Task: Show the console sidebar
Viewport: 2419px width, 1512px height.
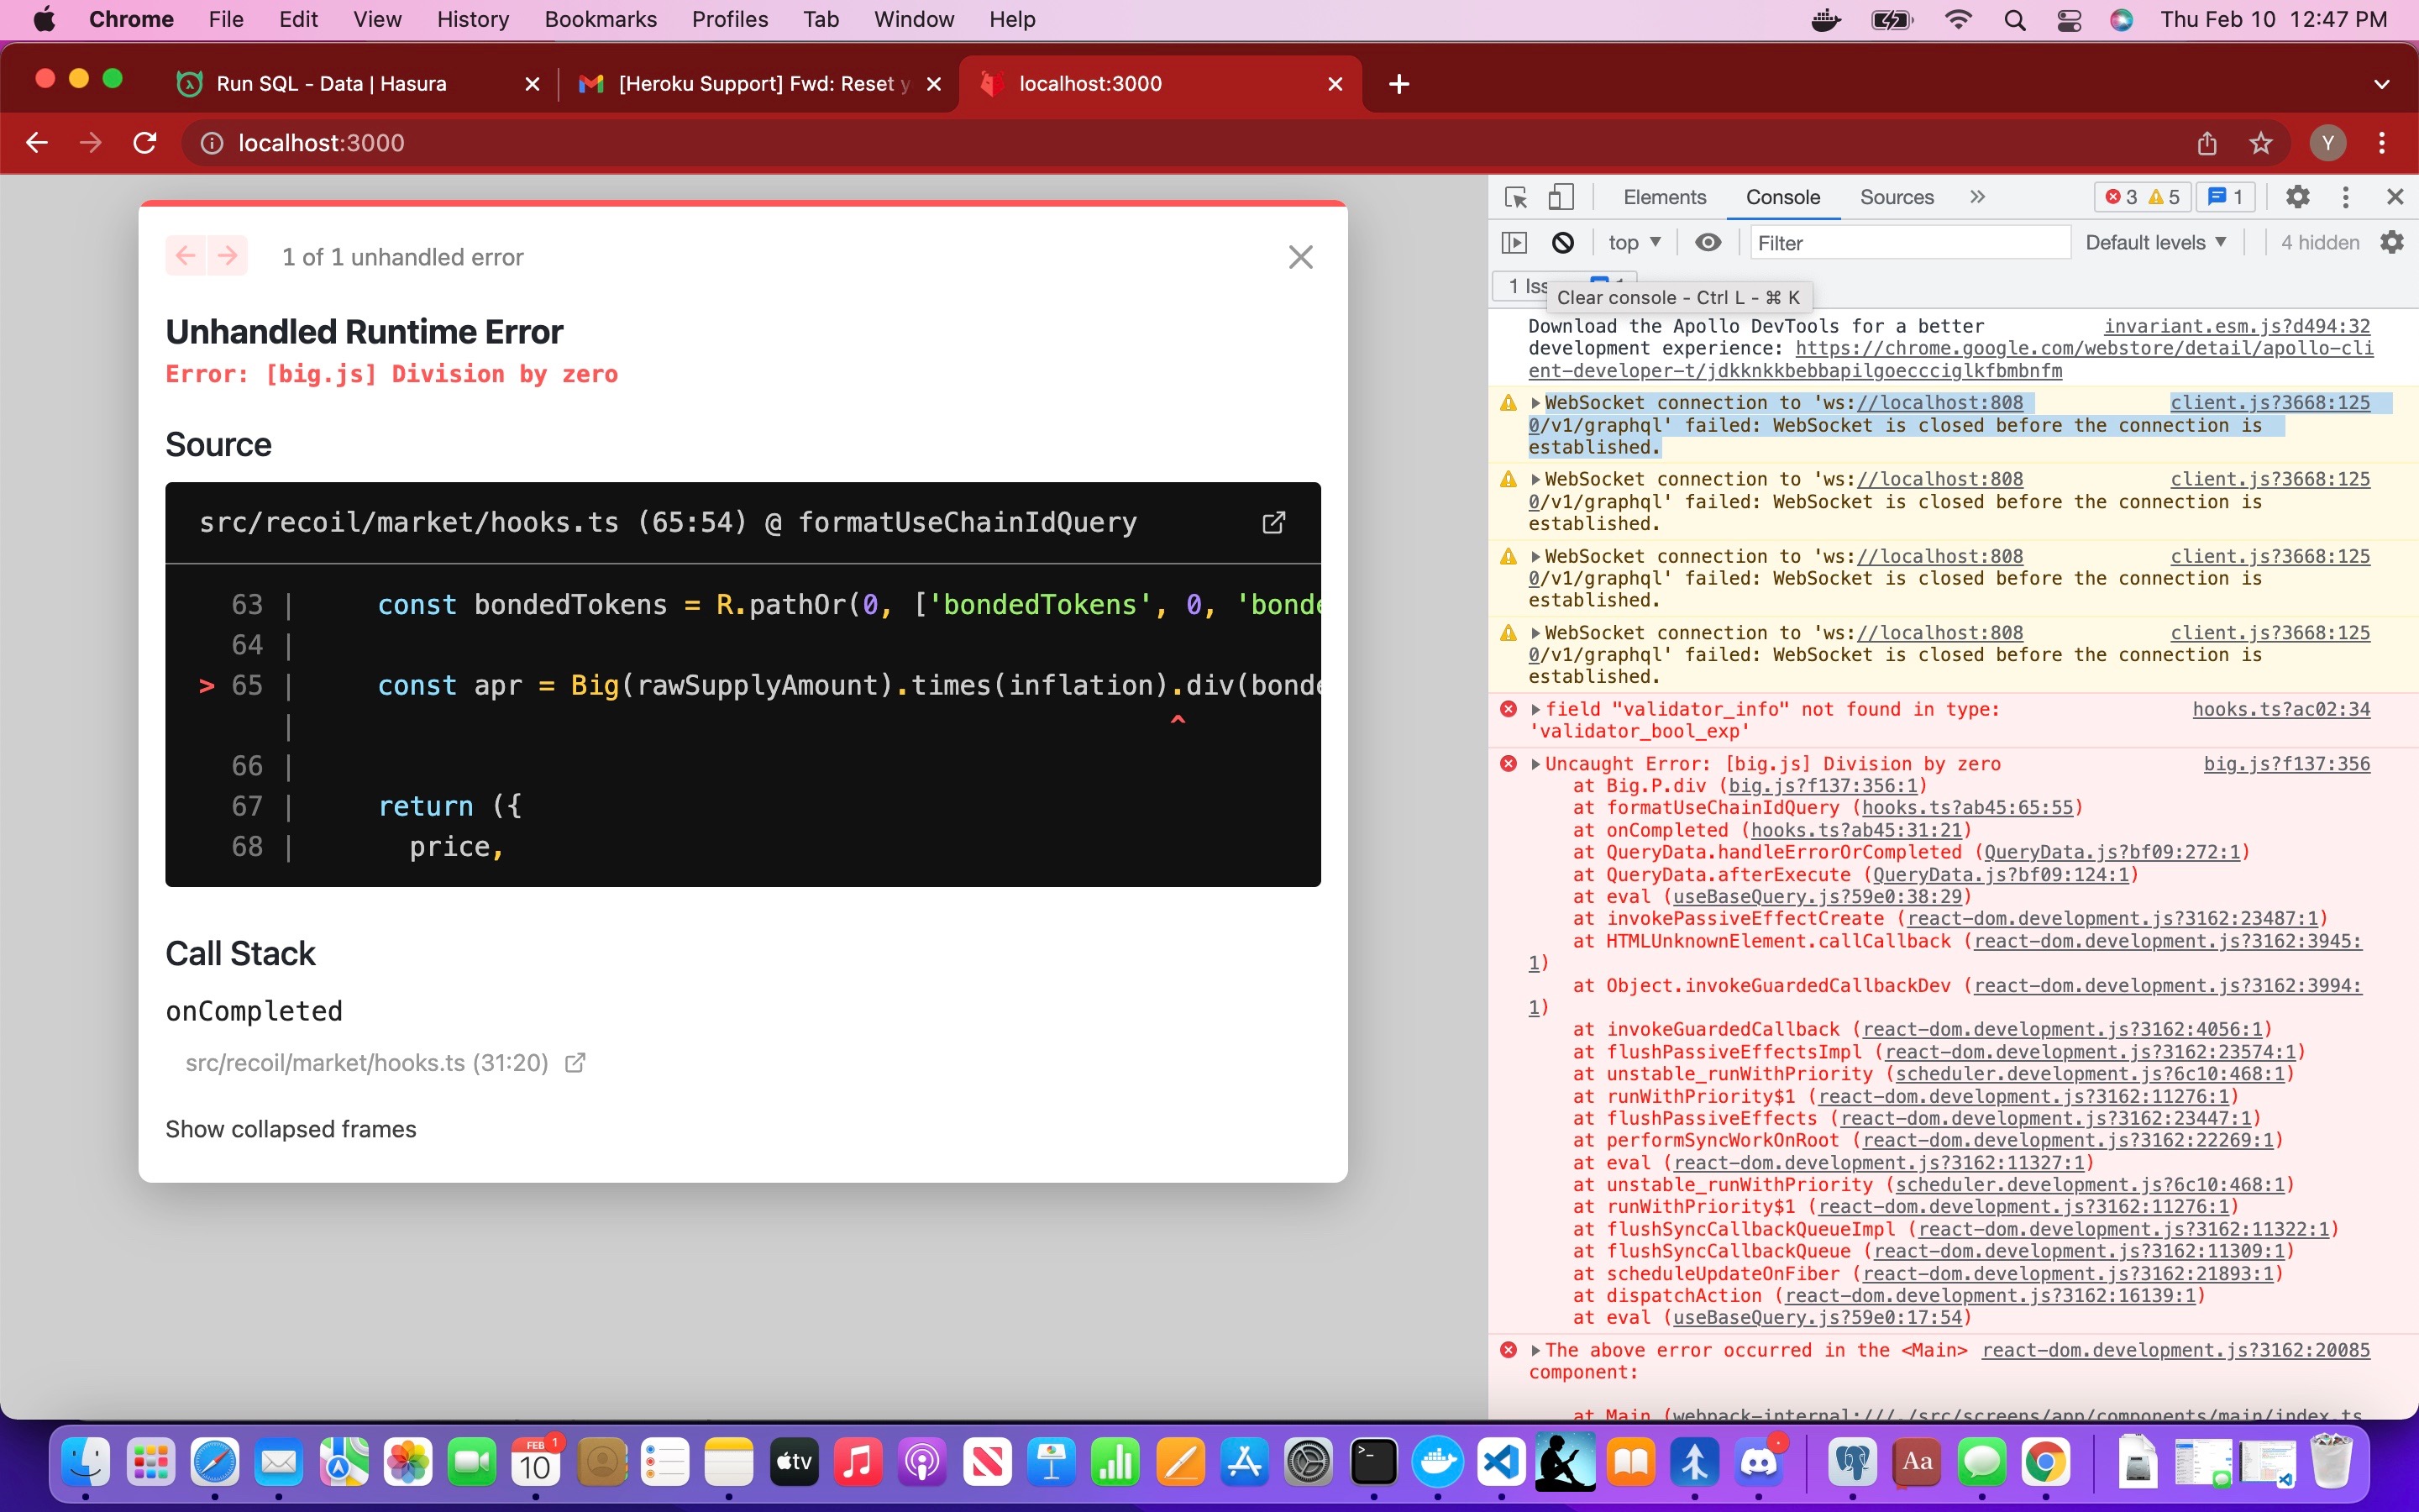Action: (x=1515, y=242)
